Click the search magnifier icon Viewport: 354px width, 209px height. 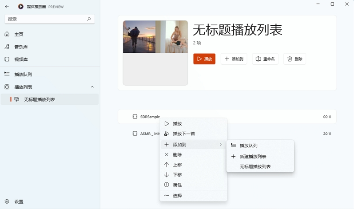point(89,19)
